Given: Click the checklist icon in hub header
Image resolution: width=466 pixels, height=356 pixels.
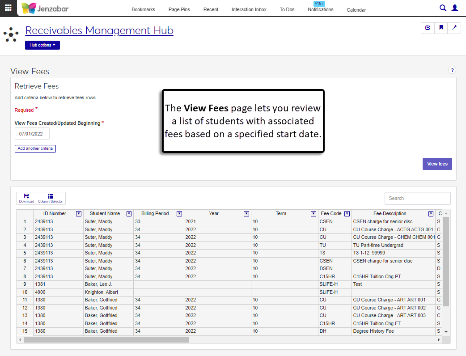Looking at the screenshot, I should click(428, 28).
